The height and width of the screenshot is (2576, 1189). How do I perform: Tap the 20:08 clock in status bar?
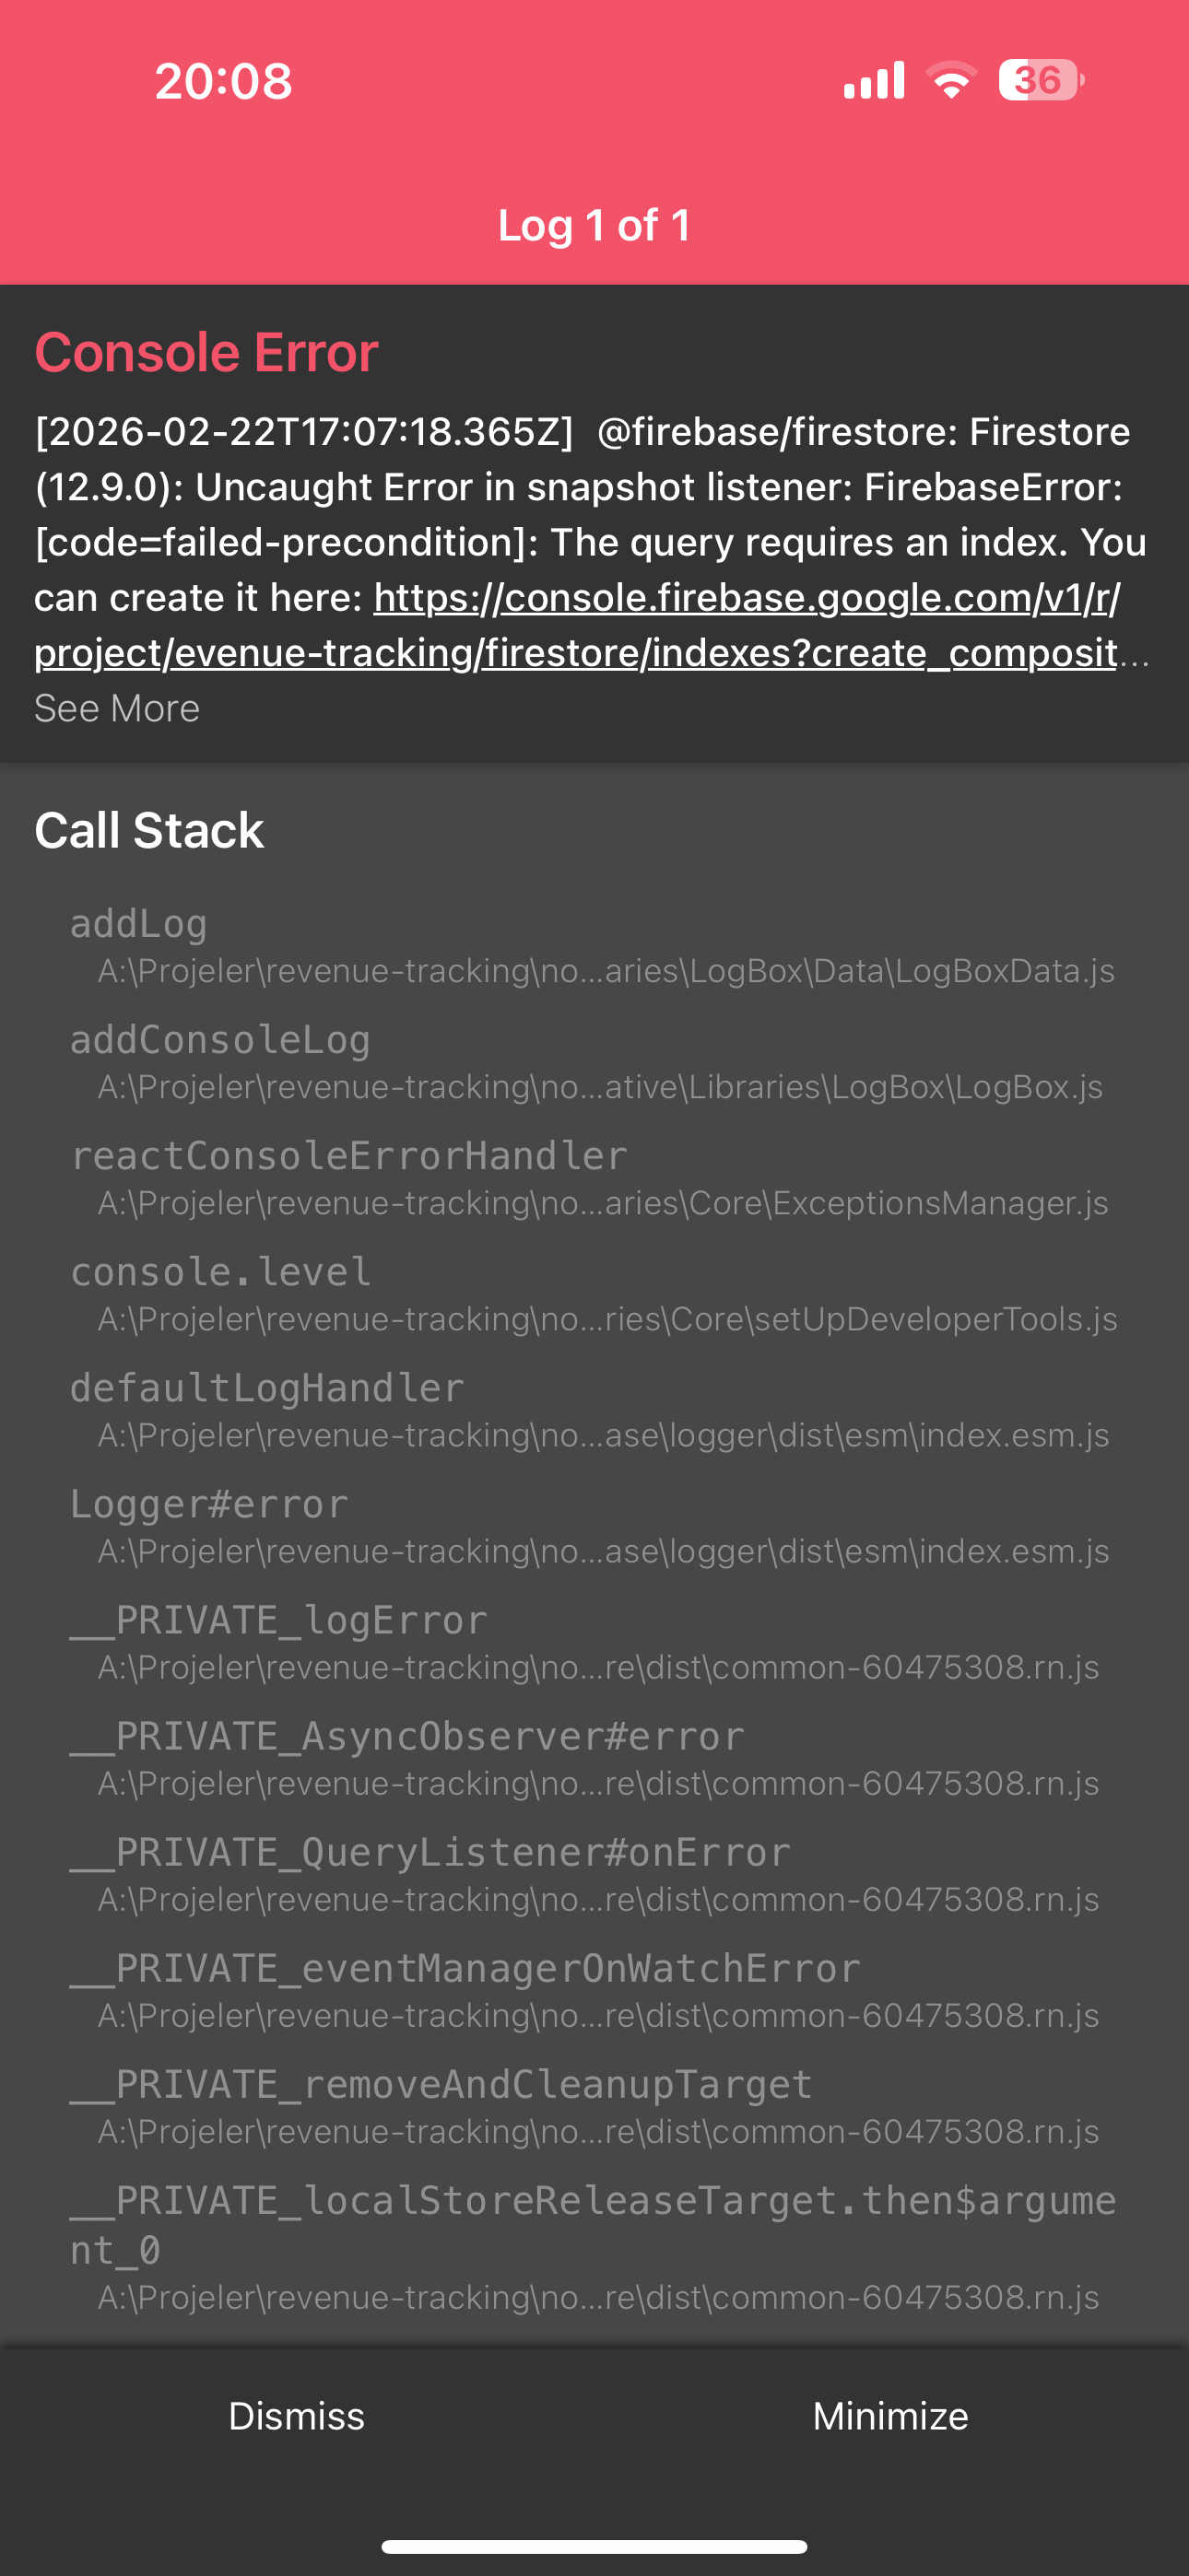pos(223,81)
